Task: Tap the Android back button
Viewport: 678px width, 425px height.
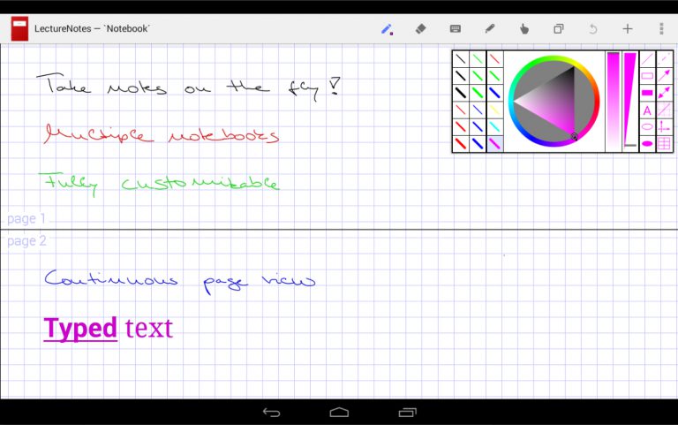Action: tap(271, 413)
